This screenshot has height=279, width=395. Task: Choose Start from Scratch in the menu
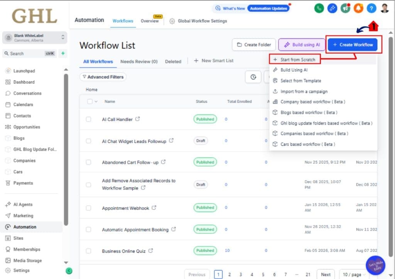pyautogui.click(x=295, y=60)
